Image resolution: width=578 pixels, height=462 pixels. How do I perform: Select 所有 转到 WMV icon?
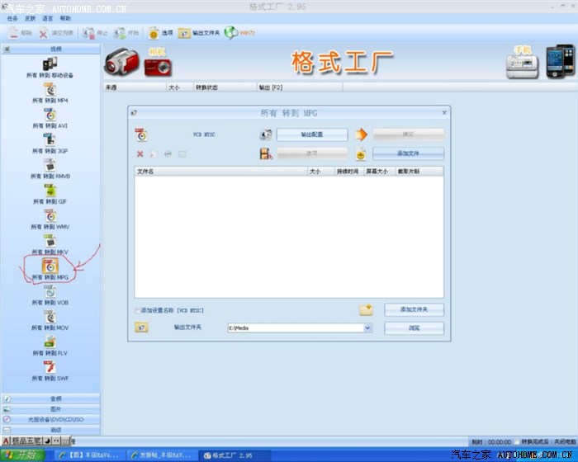(50, 215)
